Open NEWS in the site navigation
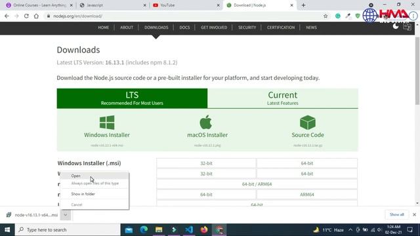The height and width of the screenshot is (236, 420). click(311, 28)
